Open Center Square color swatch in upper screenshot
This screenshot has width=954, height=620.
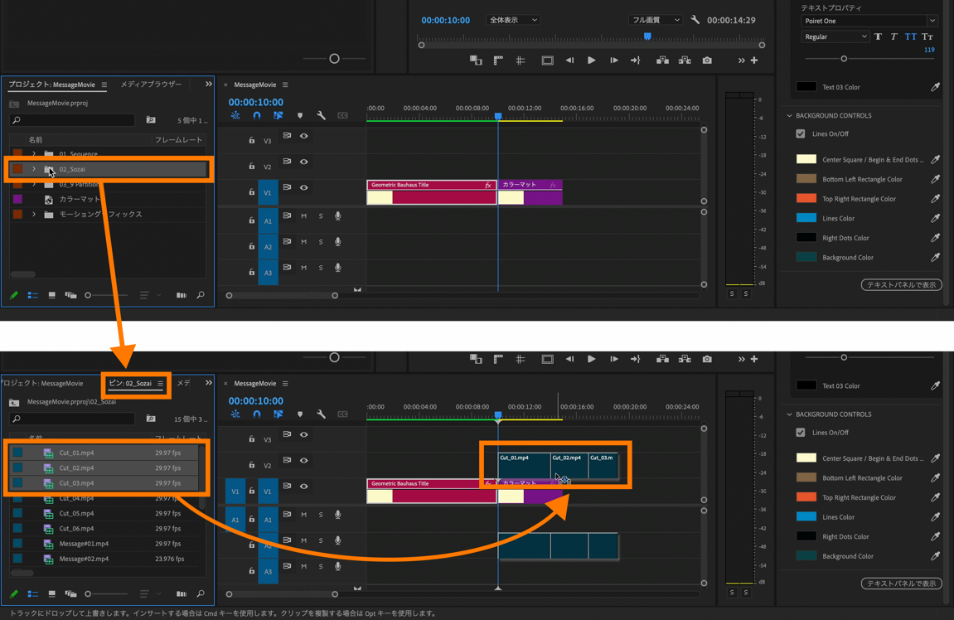(x=806, y=159)
